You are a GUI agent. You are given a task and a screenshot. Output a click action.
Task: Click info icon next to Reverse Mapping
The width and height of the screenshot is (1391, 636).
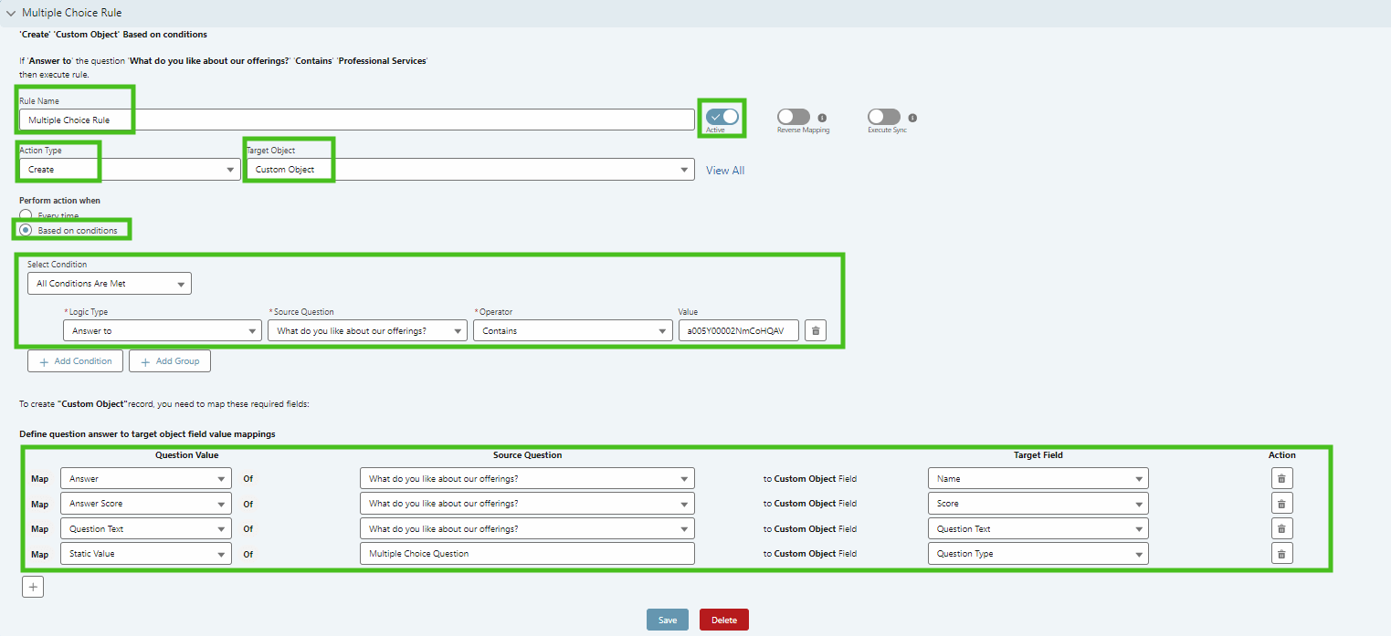click(822, 118)
